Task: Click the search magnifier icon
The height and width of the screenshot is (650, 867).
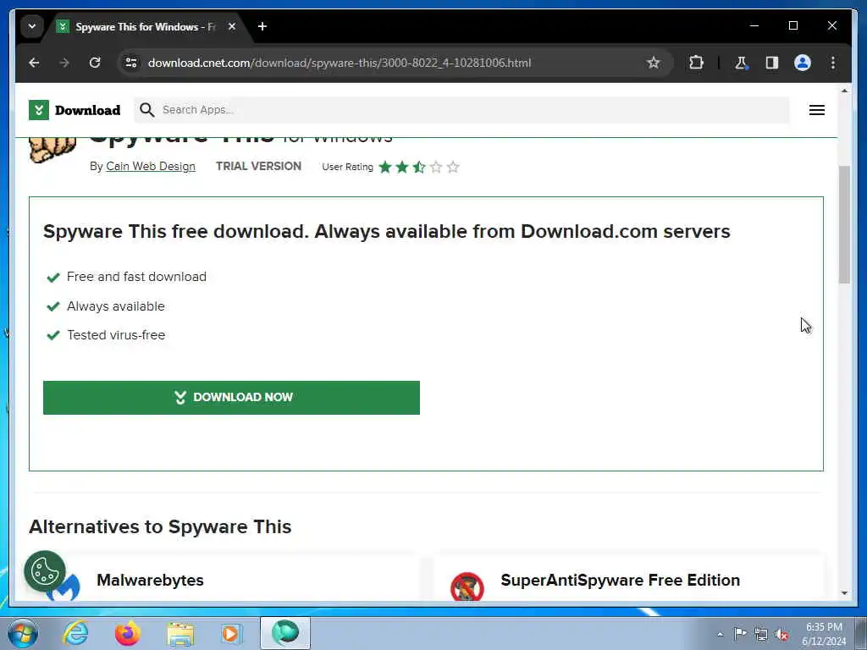Action: pos(146,110)
